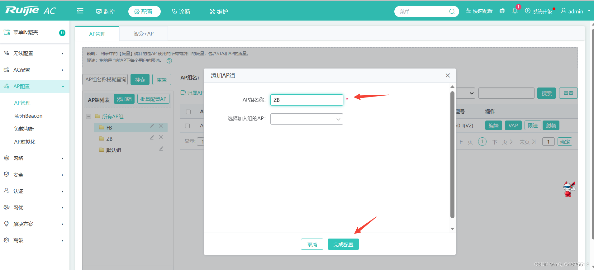Click the VAP button in AP row

point(513,126)
